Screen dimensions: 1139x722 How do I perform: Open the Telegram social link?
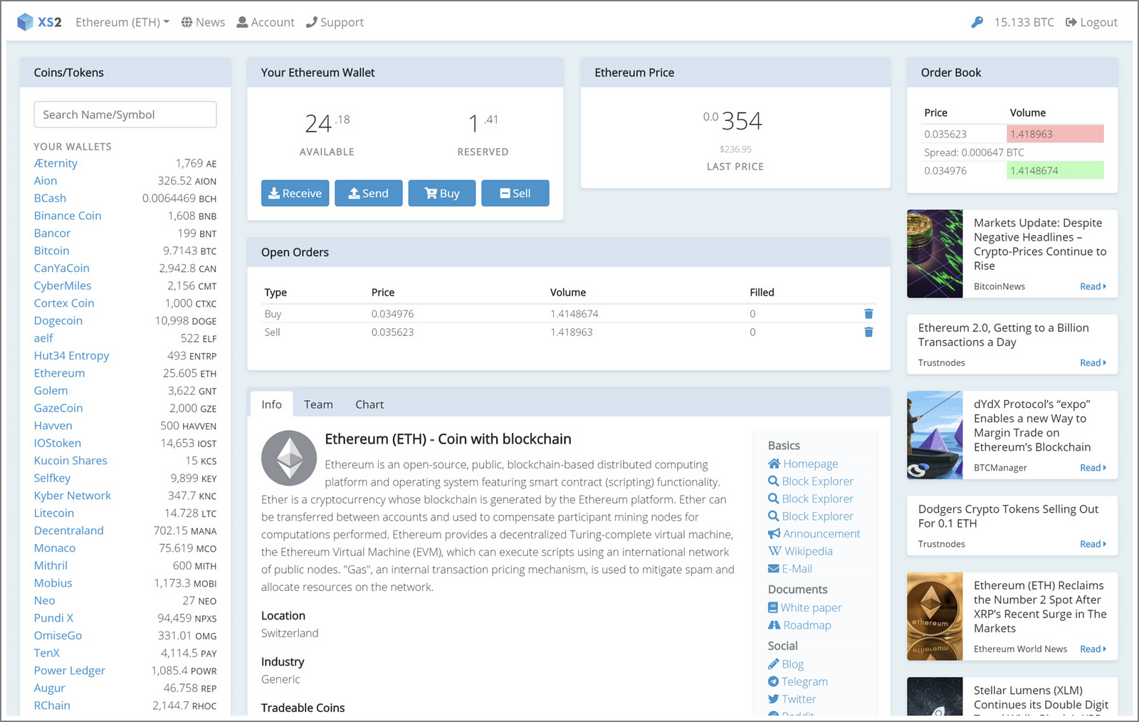pyautogui.click(x=798, y=681)
